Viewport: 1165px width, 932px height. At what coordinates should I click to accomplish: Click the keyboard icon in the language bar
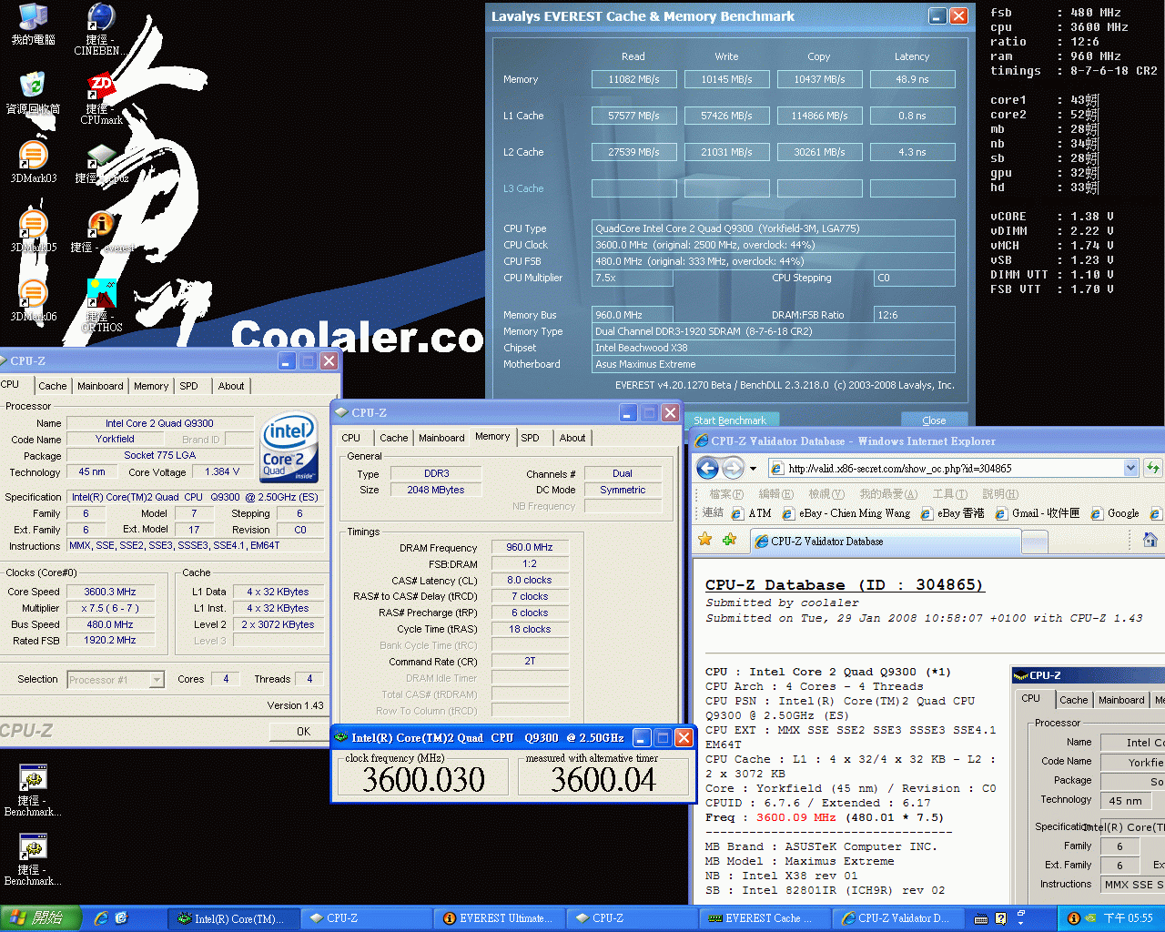tap(981, 918)
